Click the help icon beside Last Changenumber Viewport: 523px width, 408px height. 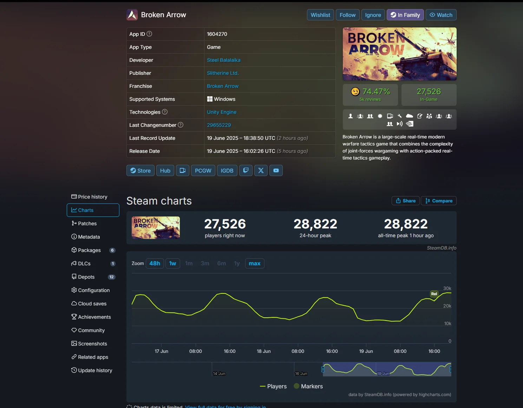pos(181,125)
